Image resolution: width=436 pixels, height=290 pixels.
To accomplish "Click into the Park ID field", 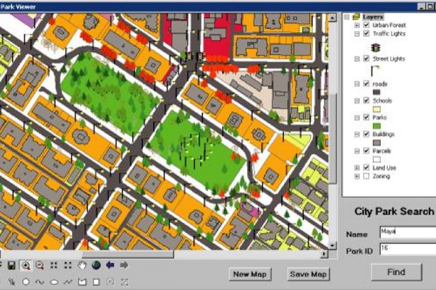I will 407,249.
